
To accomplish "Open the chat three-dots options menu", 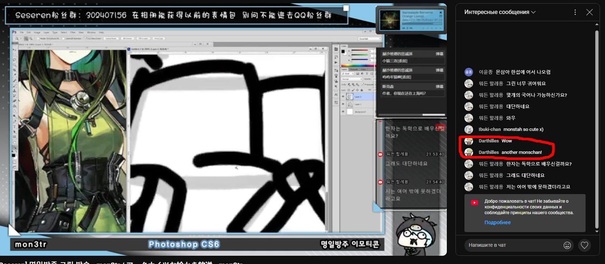I will 575,12.
